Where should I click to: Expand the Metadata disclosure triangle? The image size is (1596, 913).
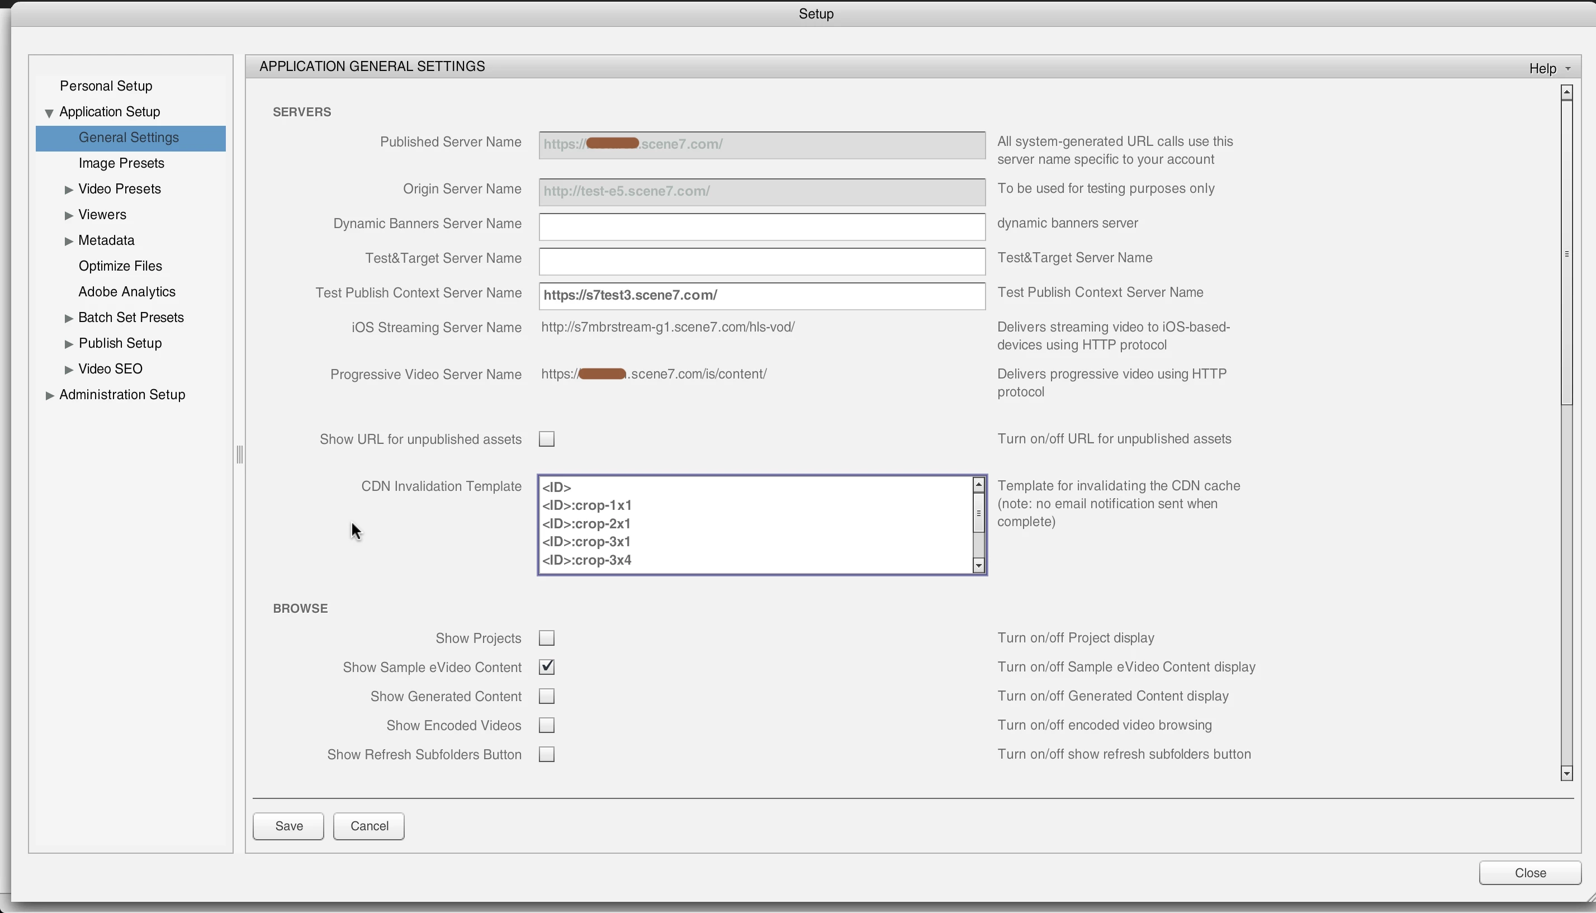[x=69, y=241]
